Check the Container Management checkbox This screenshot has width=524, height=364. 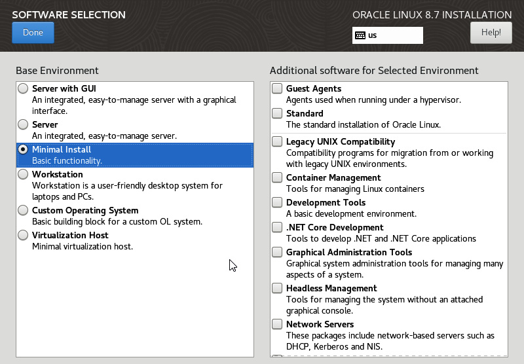coord(277,177)
